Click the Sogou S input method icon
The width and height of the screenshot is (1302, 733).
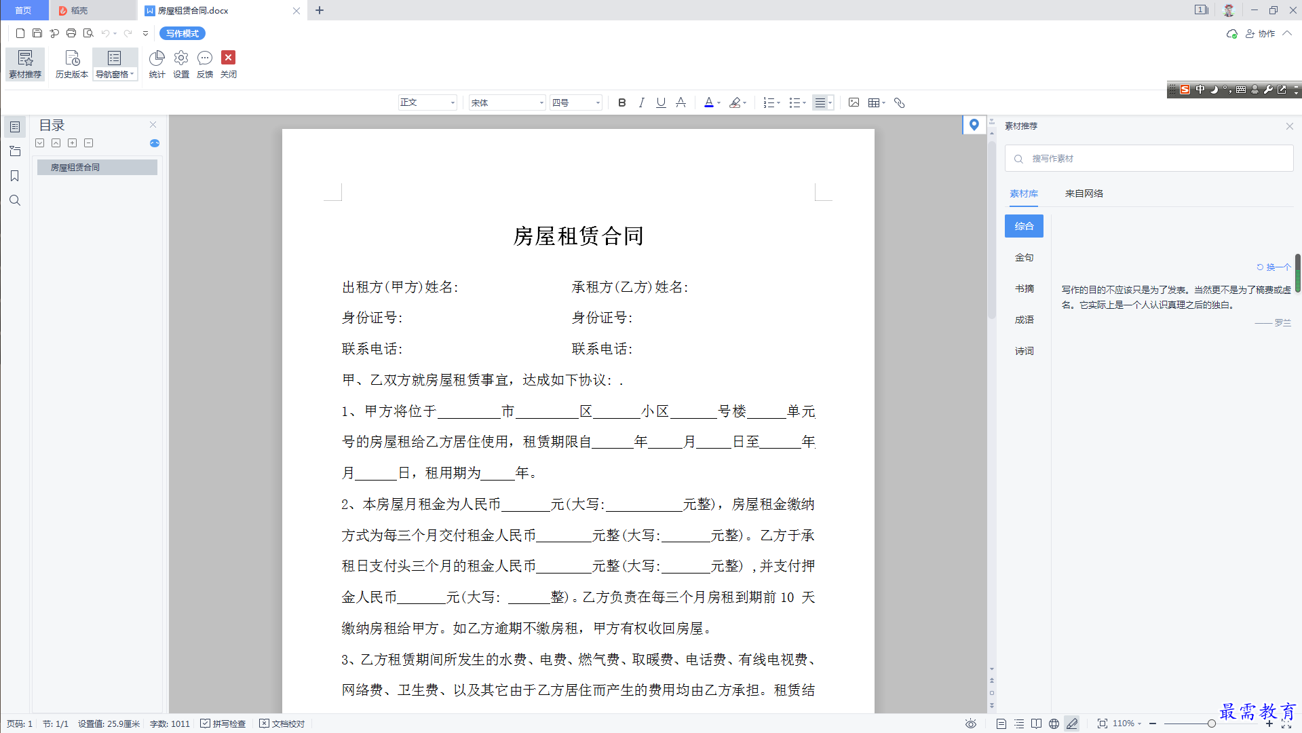point(1185,90)
